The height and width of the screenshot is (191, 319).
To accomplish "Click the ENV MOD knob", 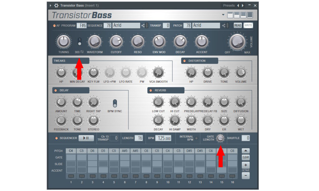I will (x=159, y=41).
